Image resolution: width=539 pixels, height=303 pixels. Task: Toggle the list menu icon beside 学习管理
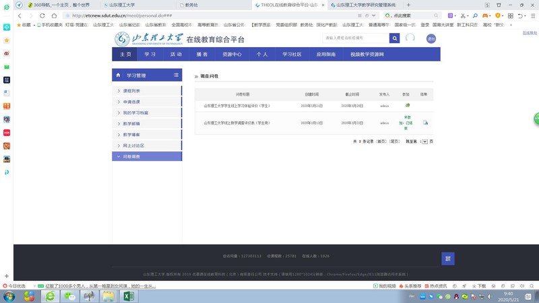tap(176, 75)
